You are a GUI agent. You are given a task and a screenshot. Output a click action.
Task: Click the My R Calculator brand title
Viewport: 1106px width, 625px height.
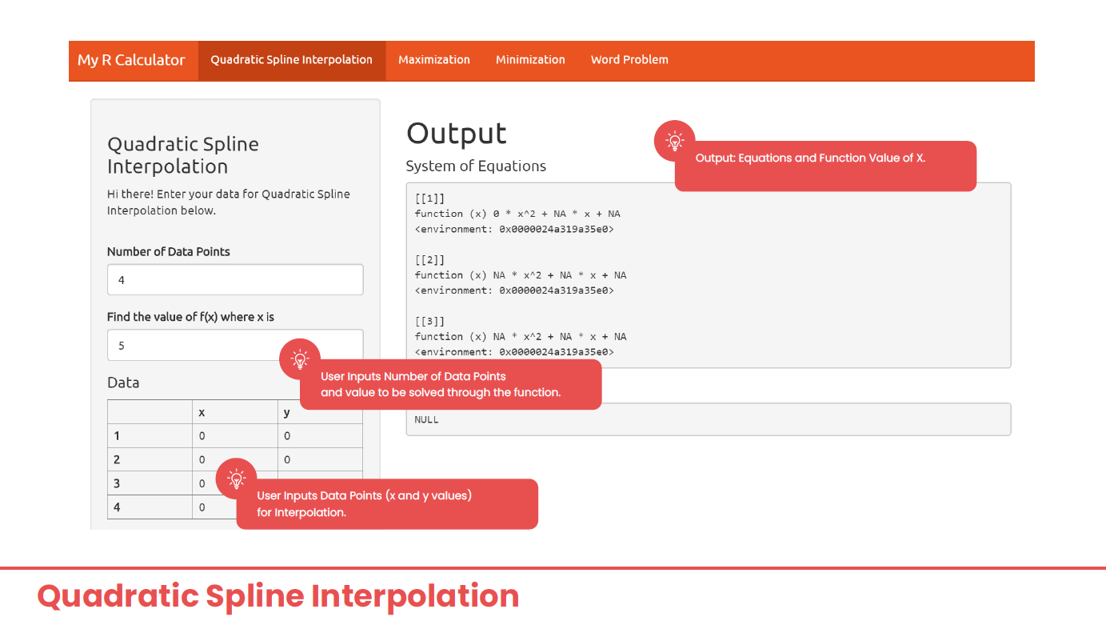click(131, 60)
